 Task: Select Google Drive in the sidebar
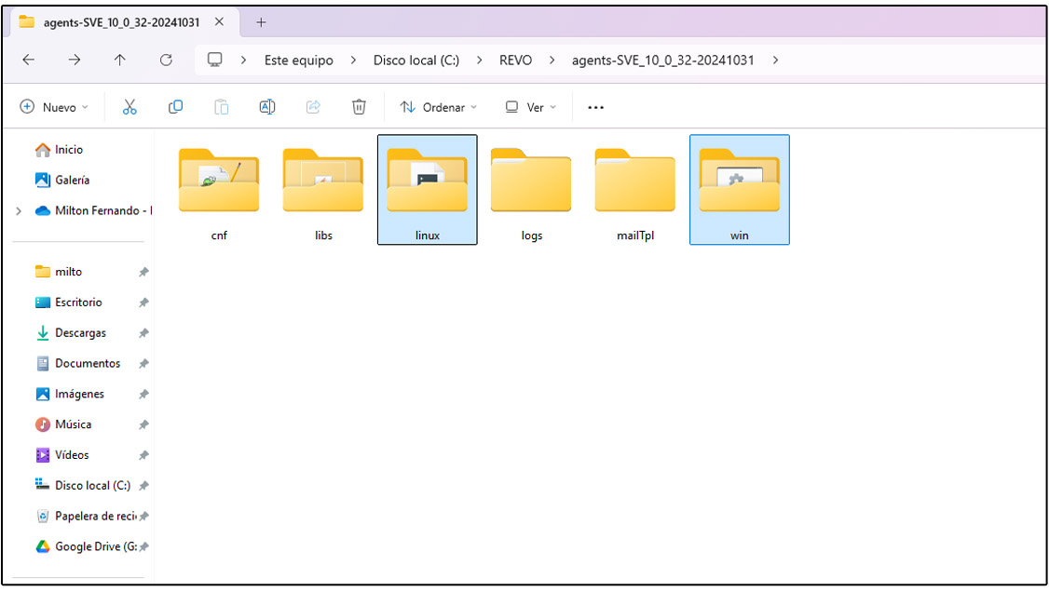88,546
